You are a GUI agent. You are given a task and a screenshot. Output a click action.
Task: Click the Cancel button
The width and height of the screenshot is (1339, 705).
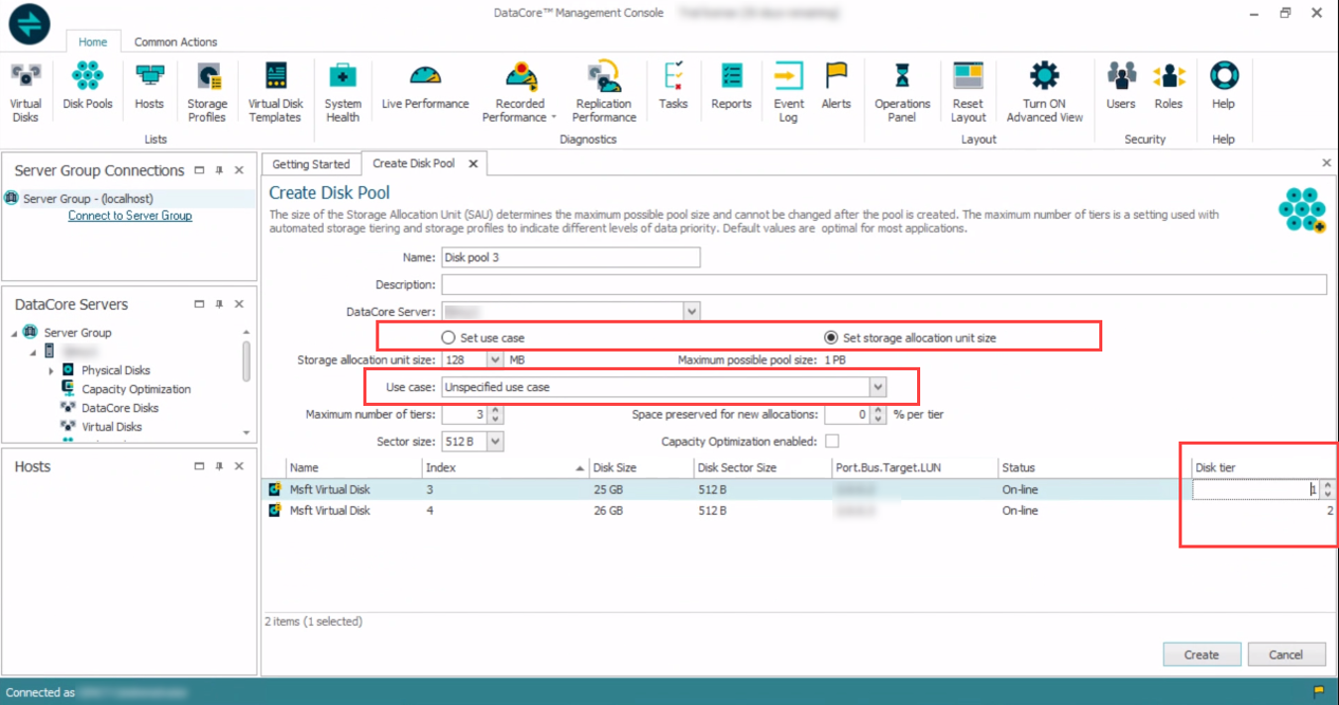tap(1286, 655)
